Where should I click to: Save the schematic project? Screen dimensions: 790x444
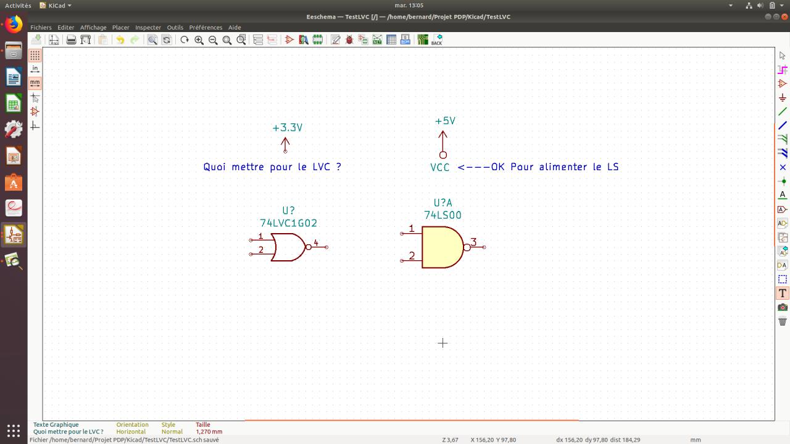[x=36, y=40]
